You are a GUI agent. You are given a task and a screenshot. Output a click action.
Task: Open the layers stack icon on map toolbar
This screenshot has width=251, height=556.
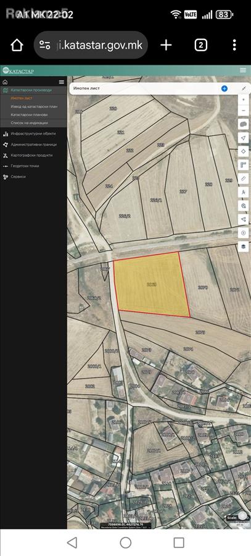pos(243,246)
